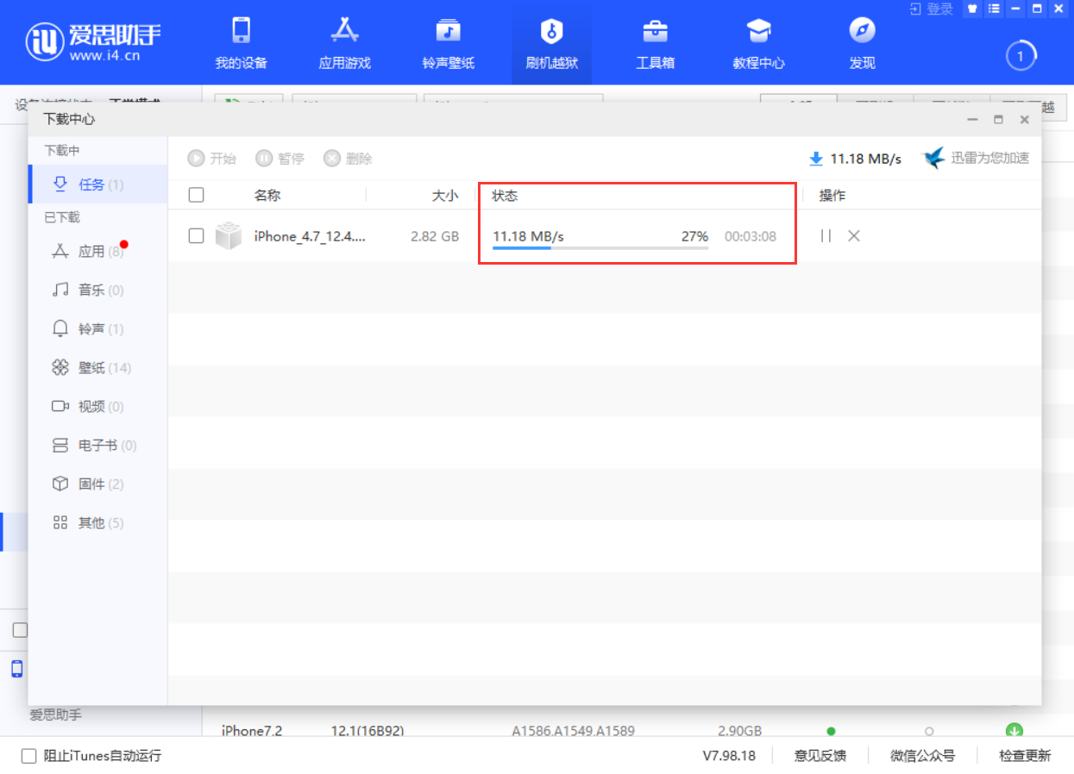Select 电子书 (0) downloaded category
The height and width of the screenshot is (774, 1074).
[98, 446]
